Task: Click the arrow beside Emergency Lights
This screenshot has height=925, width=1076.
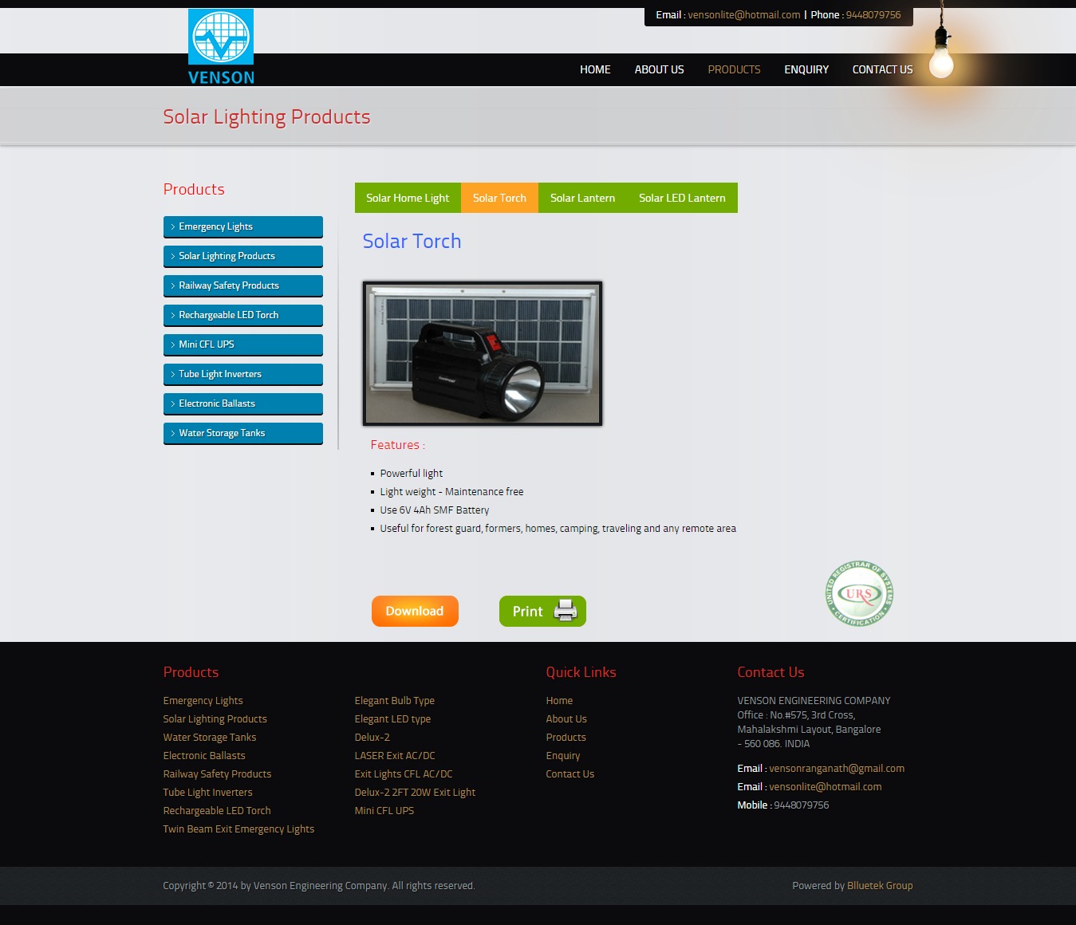Action: [x=172, y=227]
